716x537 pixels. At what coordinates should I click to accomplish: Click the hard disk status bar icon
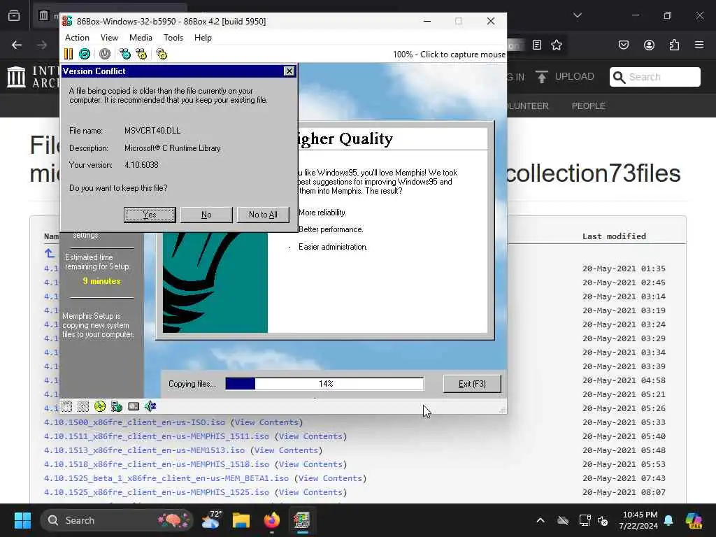tap(134, 406)
